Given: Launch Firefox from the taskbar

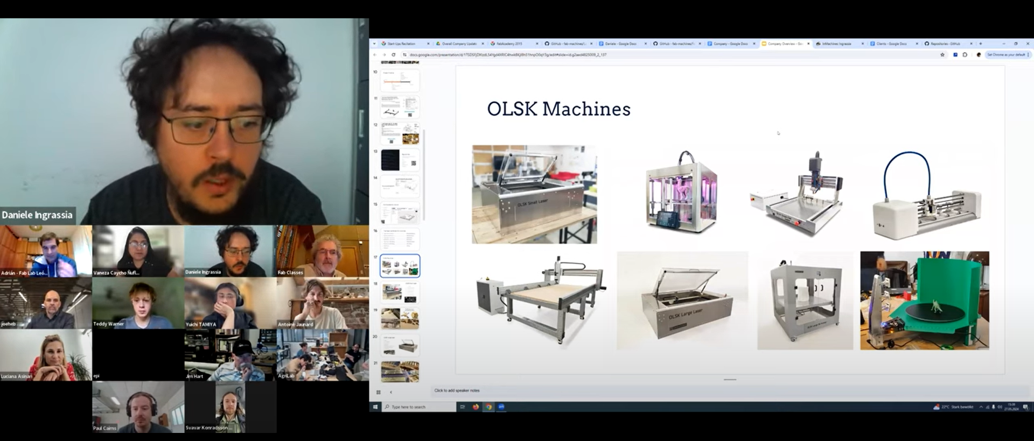Looking at the screenshot, I should tap(476, 407).
